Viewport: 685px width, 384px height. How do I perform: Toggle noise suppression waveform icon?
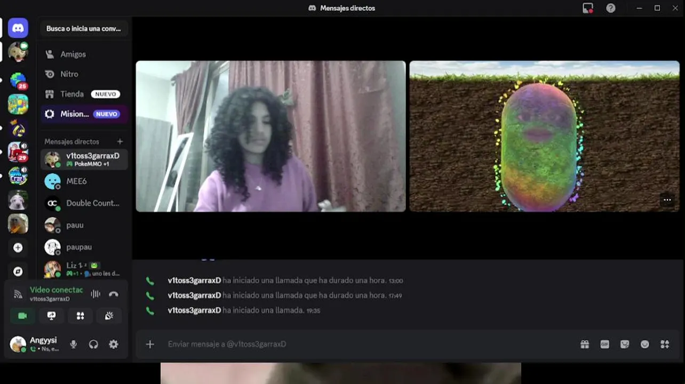click(95, 294)
